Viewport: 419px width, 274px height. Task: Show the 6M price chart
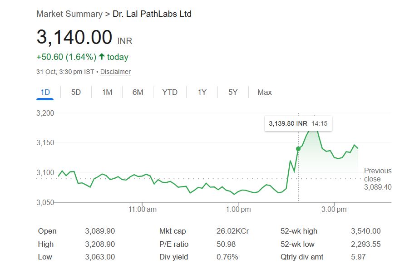(138, 92)
